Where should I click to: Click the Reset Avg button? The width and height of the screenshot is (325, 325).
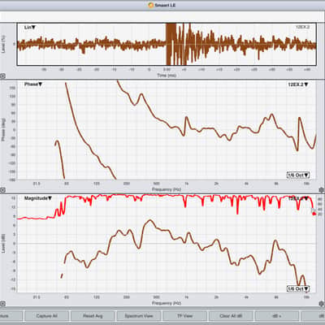[x=93, y=316]
